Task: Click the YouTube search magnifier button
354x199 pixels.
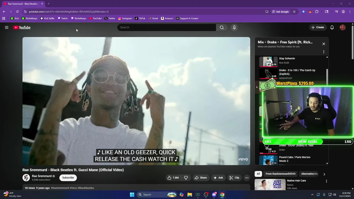Action: [222, 27]
